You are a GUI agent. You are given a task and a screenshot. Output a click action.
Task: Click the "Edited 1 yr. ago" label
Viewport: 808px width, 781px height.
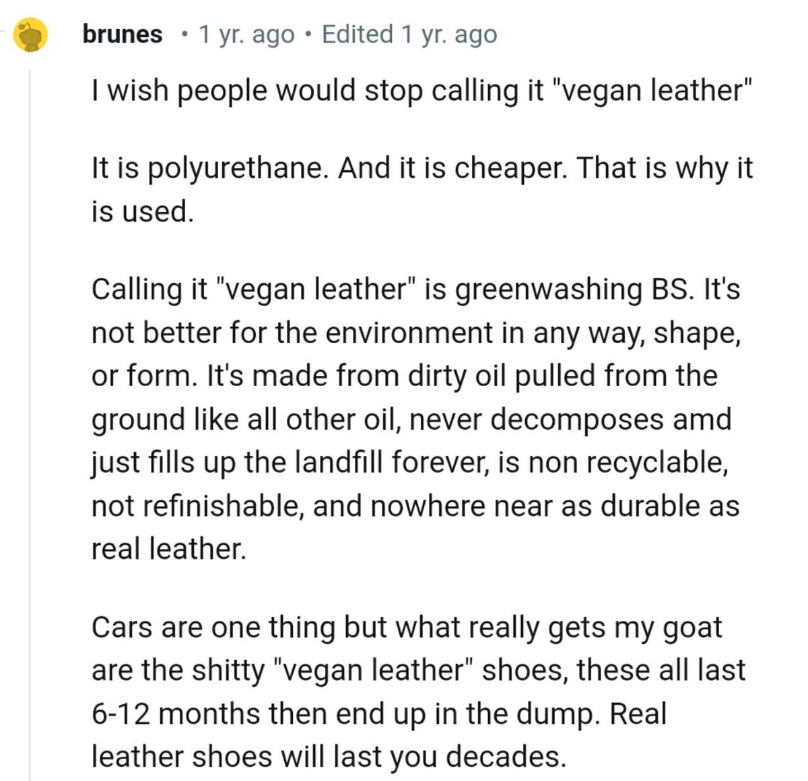click(x=409, y=34)
